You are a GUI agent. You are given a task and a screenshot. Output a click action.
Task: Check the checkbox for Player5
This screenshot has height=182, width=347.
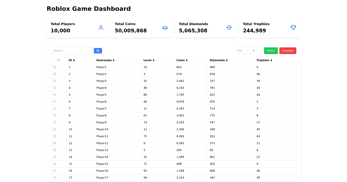(x=55, y=94)
